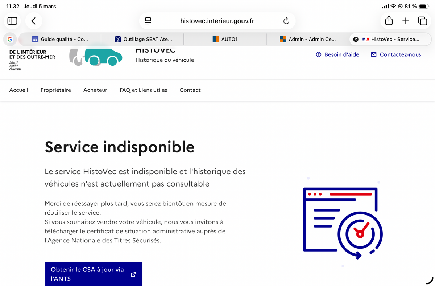Toggle the Safari sidebar icon
The image size is (435, 286).
12,21
